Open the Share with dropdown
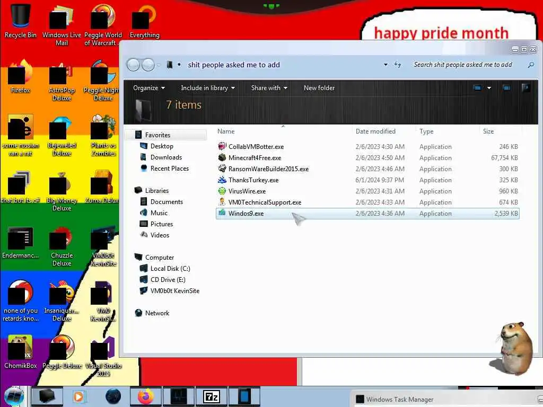This screenshot has height=407, width=543. [269, 88]
